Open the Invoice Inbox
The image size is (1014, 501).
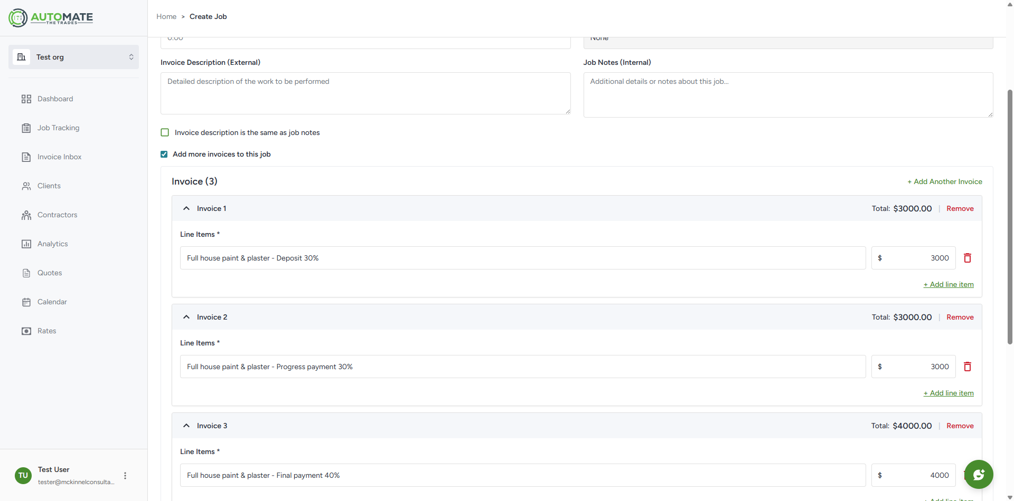pos(59,157)
